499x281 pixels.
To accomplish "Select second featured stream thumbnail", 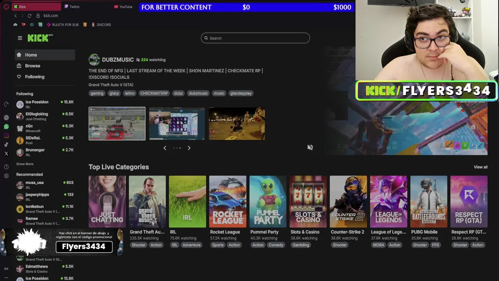I will point(177,123).
